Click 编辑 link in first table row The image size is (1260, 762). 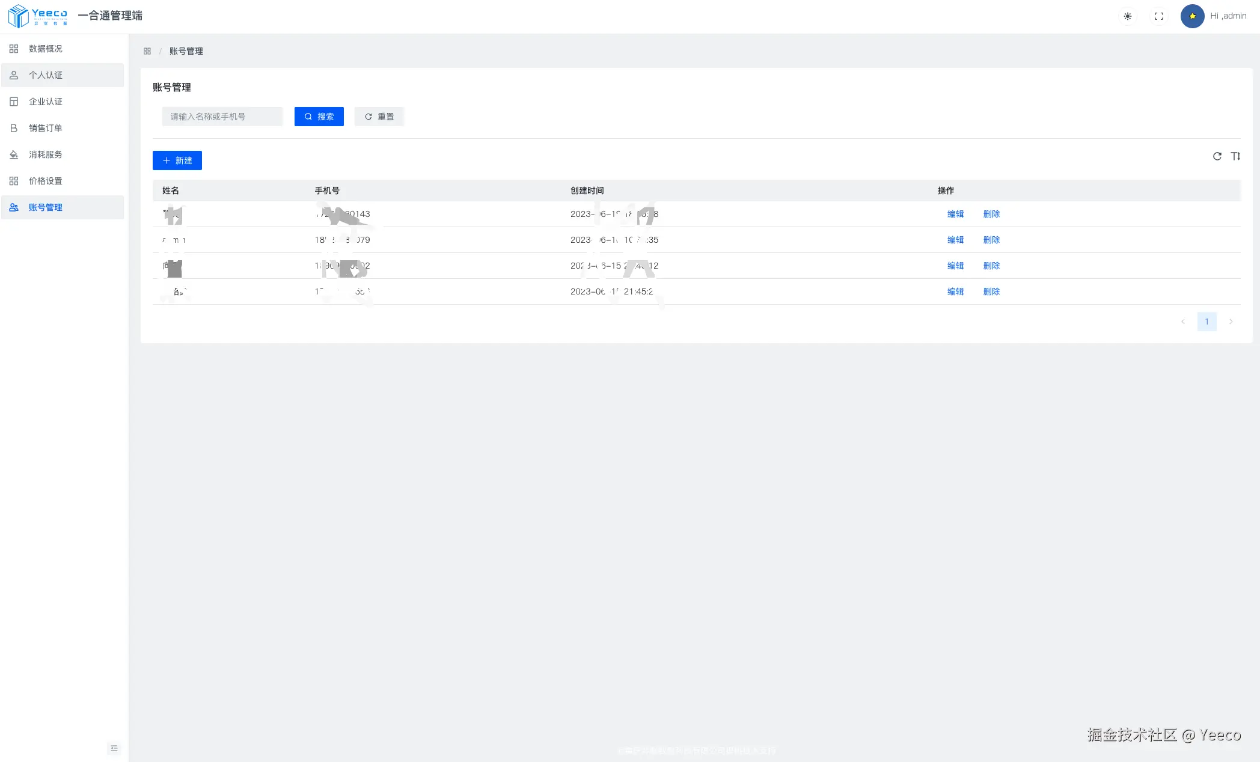(x=955, y=214)
